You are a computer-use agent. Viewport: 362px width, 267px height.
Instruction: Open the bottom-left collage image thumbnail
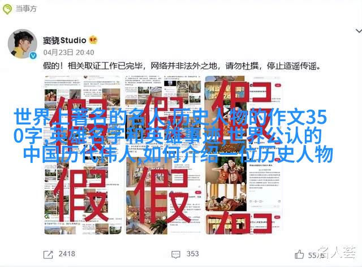click(83, 195)
